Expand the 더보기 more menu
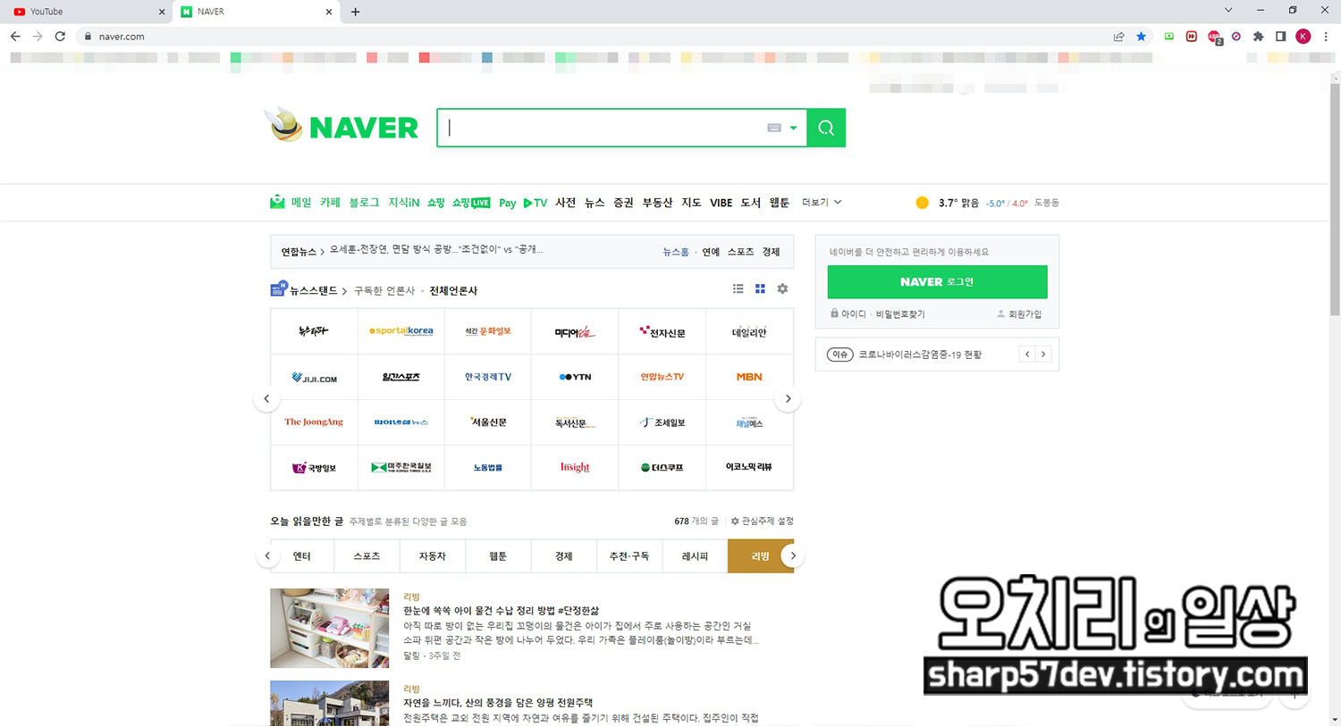This screenshot has width=1341, height=726. (822, 203)
